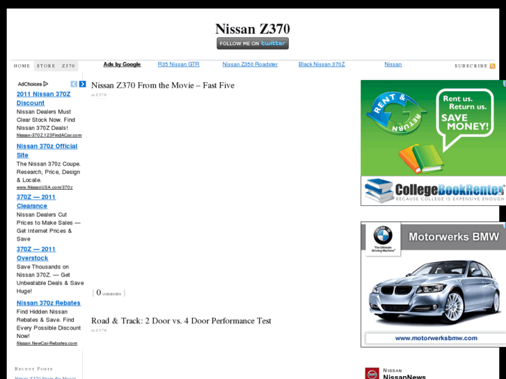Open the 0 comments link
The width and height of the screenshot is (506, 379).
coord(109,293)
